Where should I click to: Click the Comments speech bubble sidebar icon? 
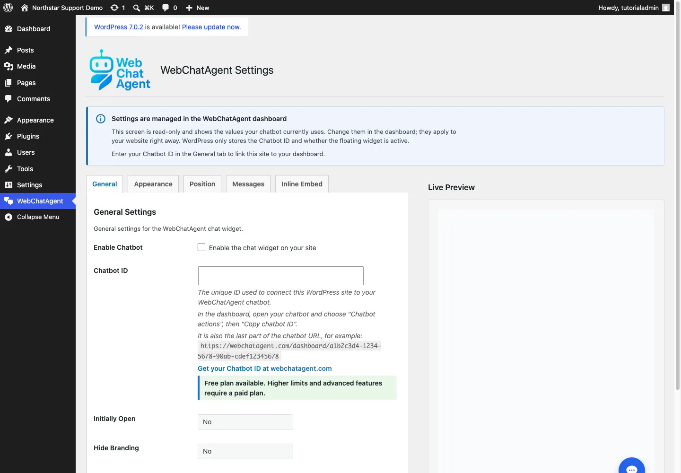(9, 99)
